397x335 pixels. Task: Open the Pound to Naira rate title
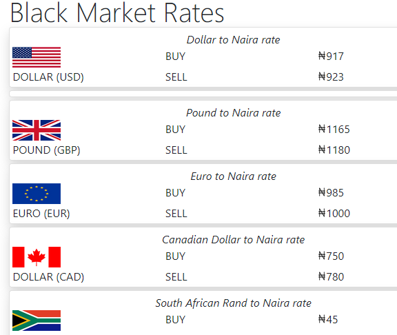(233, 113)
